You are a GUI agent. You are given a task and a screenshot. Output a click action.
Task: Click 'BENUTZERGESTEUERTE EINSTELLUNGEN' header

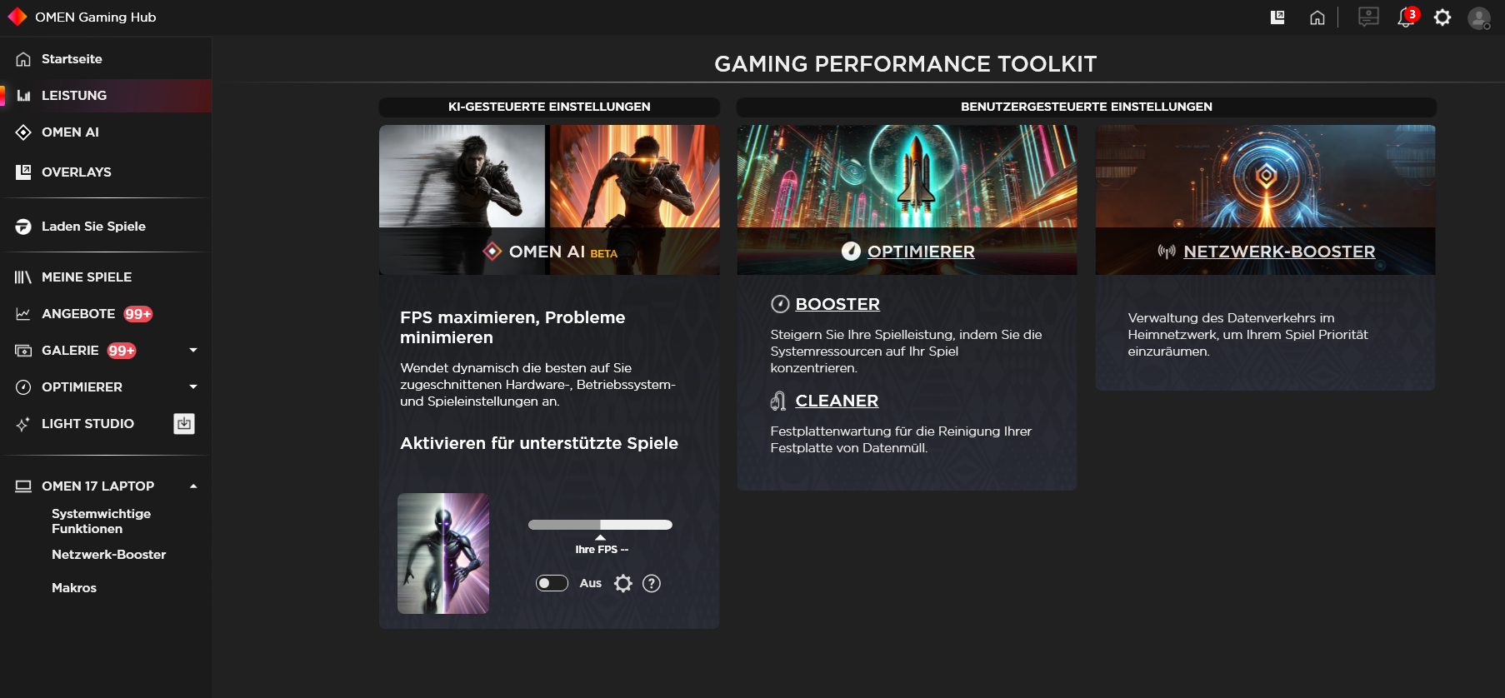(1087, 107)
